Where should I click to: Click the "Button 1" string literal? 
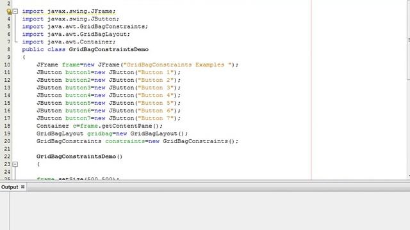click(x=156, y=72)
